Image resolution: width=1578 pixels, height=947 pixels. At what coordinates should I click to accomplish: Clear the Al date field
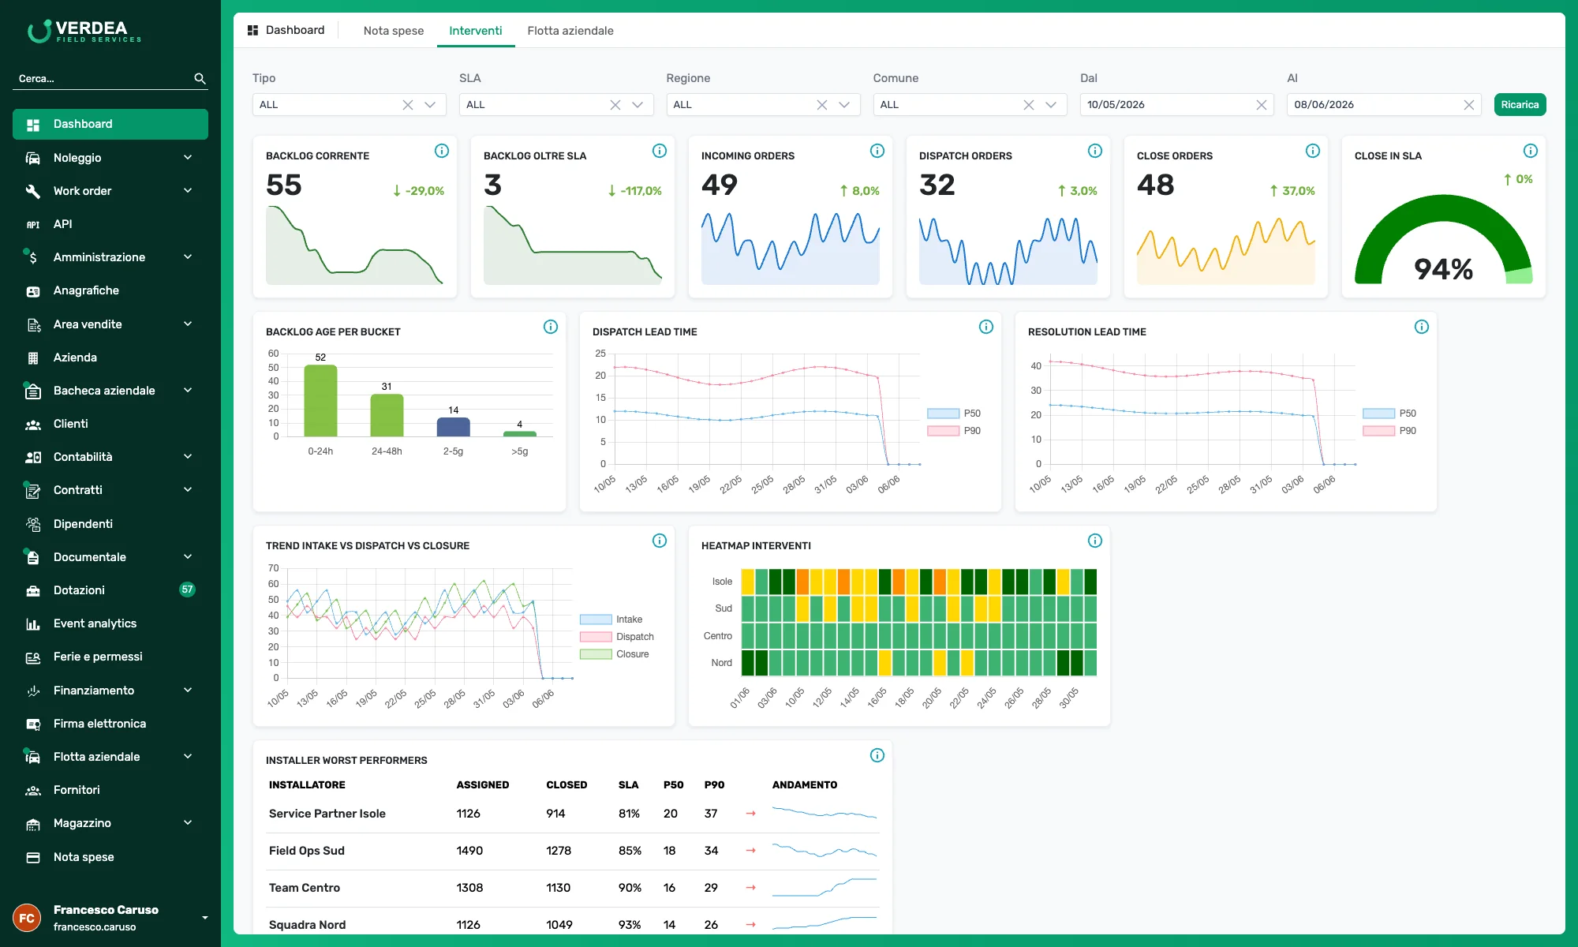(1468, 105)
